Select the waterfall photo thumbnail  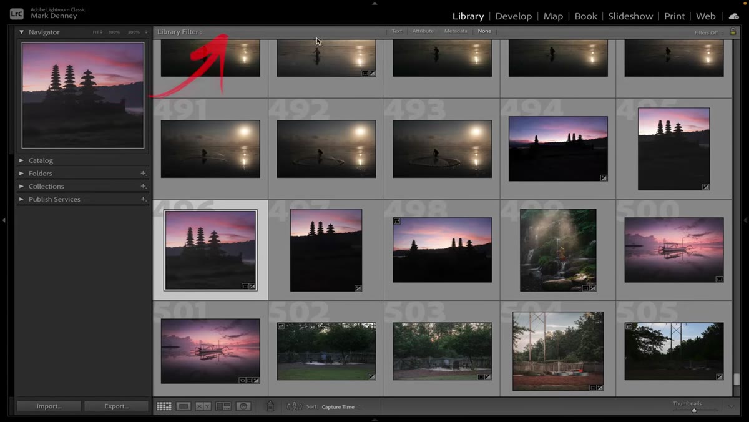pyautogui.click(x=558, y=250)
